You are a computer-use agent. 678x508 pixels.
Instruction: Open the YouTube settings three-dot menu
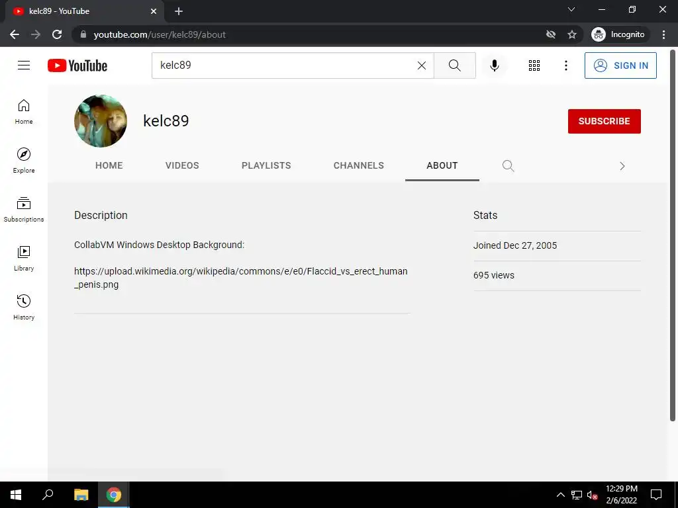(565, 65)
